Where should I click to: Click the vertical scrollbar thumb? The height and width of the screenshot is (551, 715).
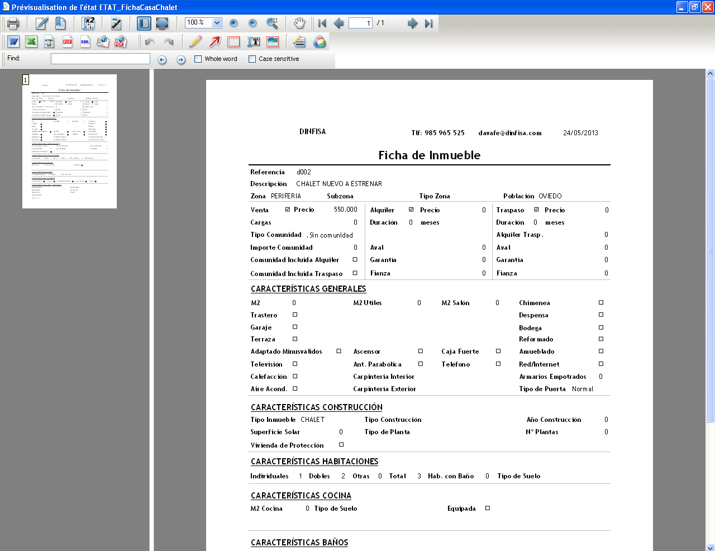click(x=711, y=250)
